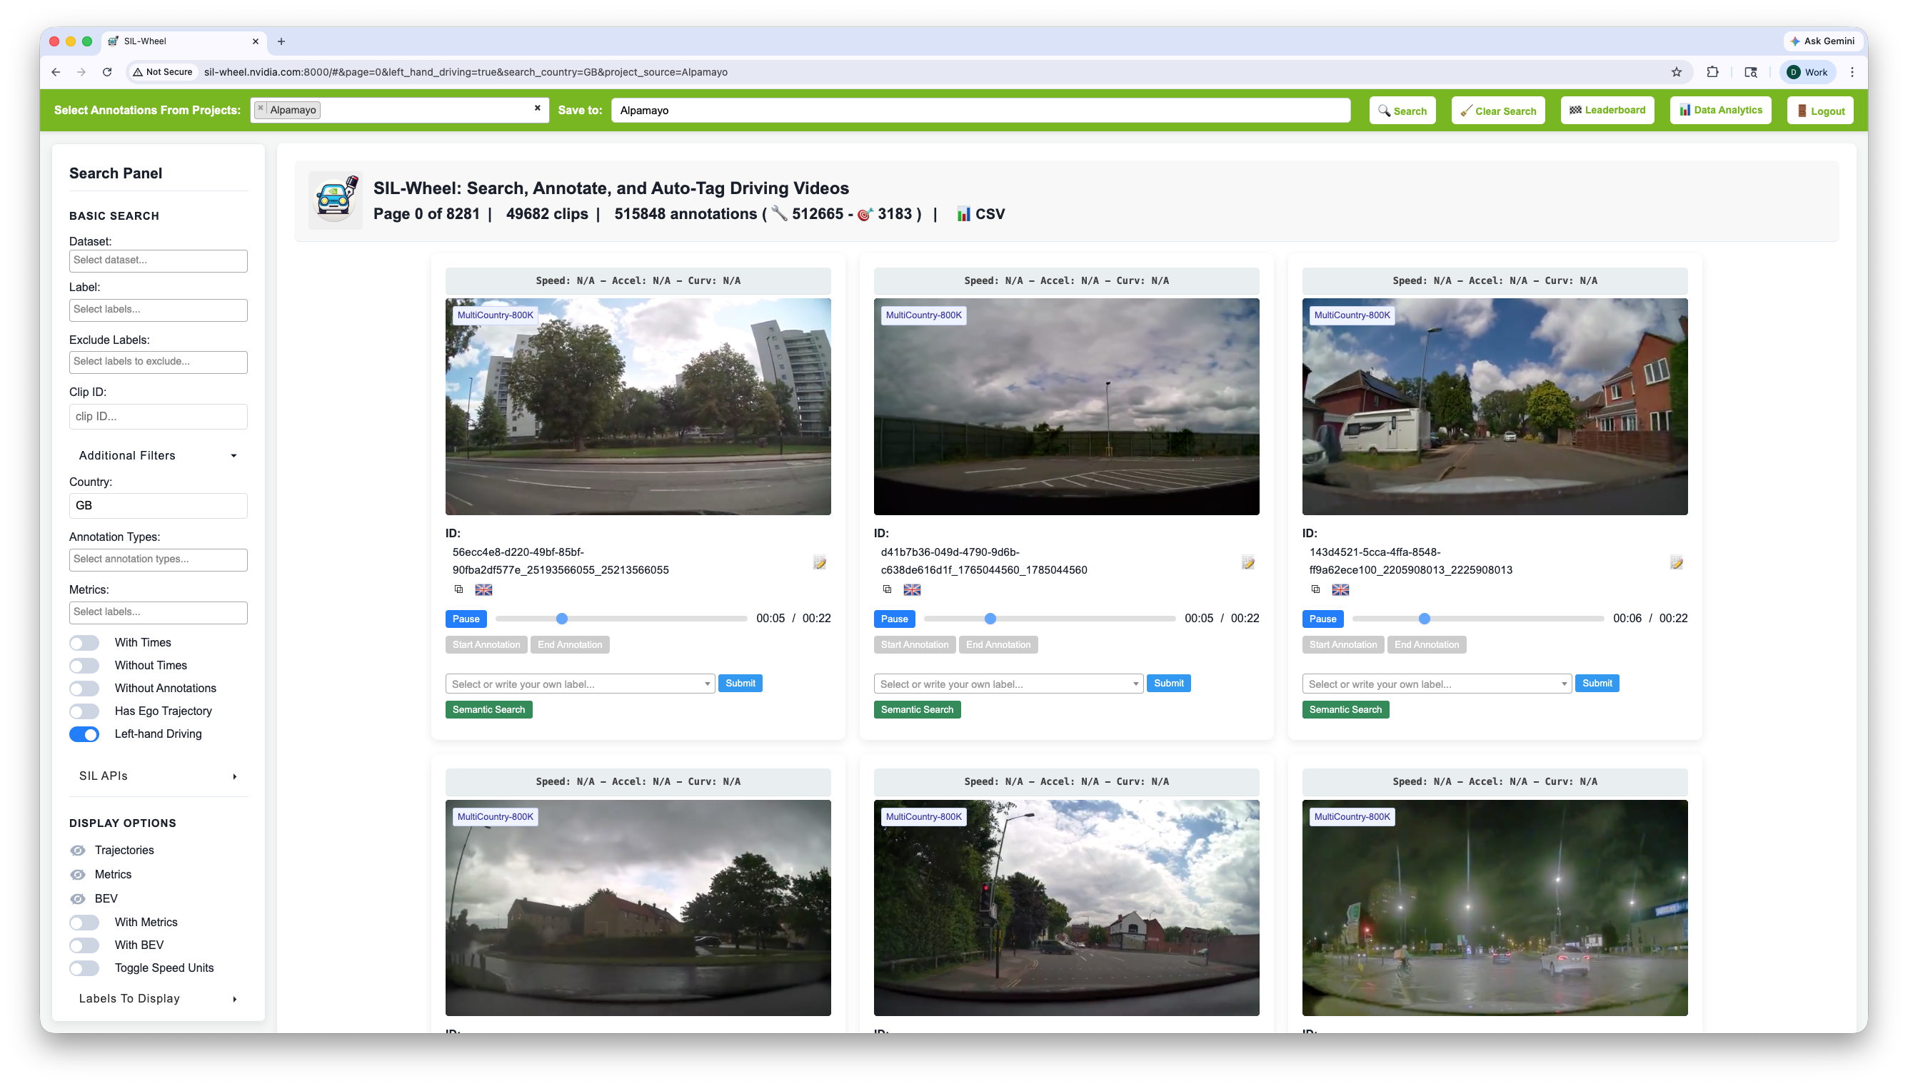This screenshot has height=1086, width=1908.
Task: Copy ID of clip 56ecc4e8
Action: (x=459, y=589)
